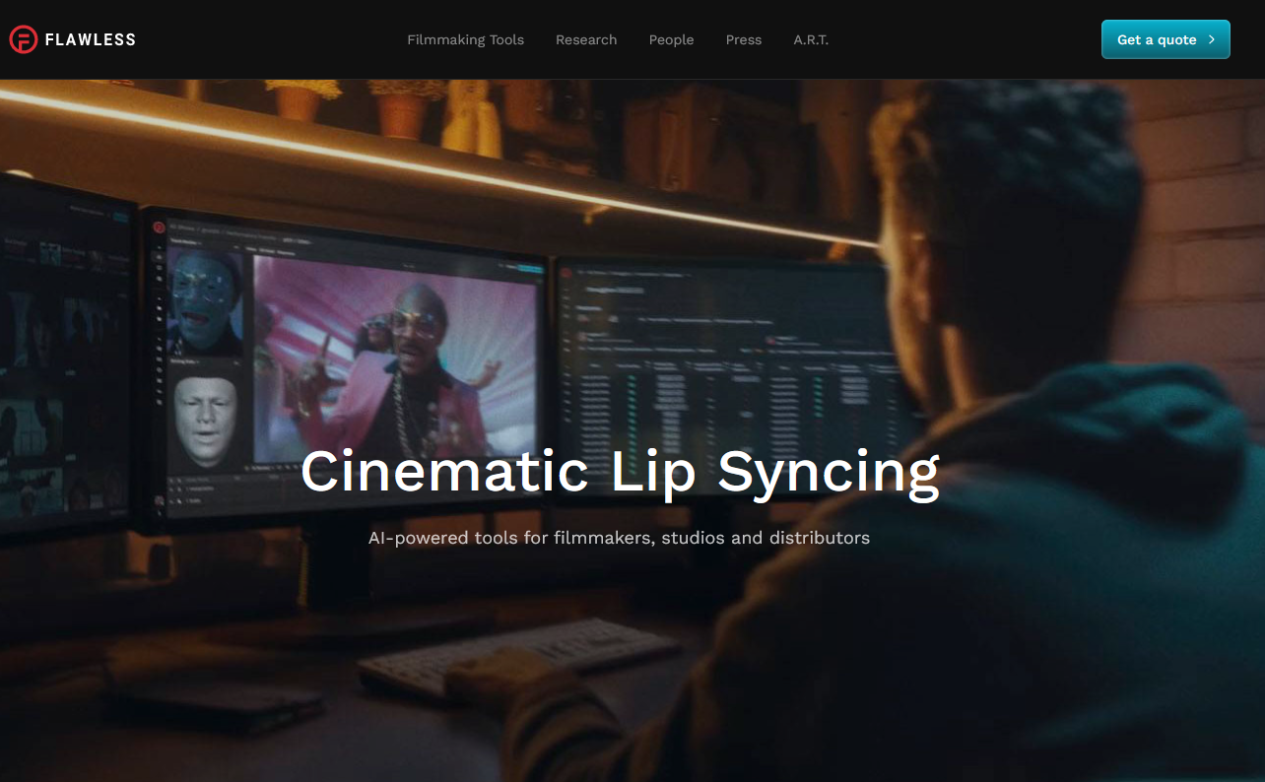
Task: Open the A.R.T. nav link
Action: pos(811,40)
